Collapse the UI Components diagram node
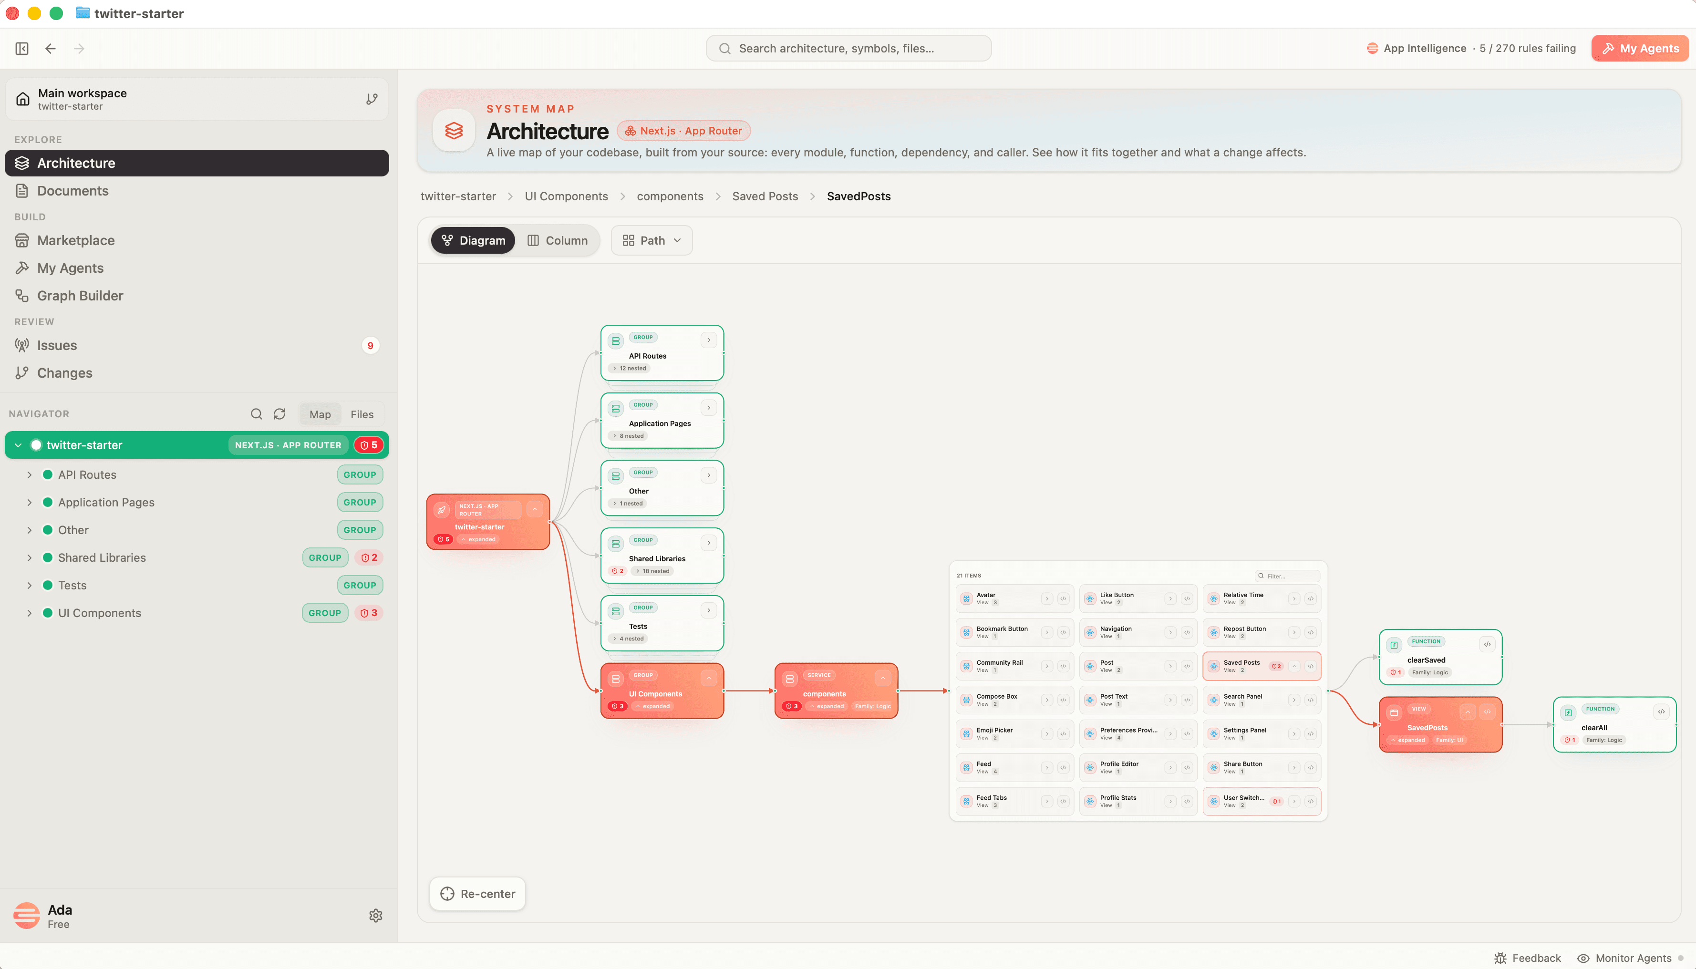1696x969 pixels. point(709,678)
